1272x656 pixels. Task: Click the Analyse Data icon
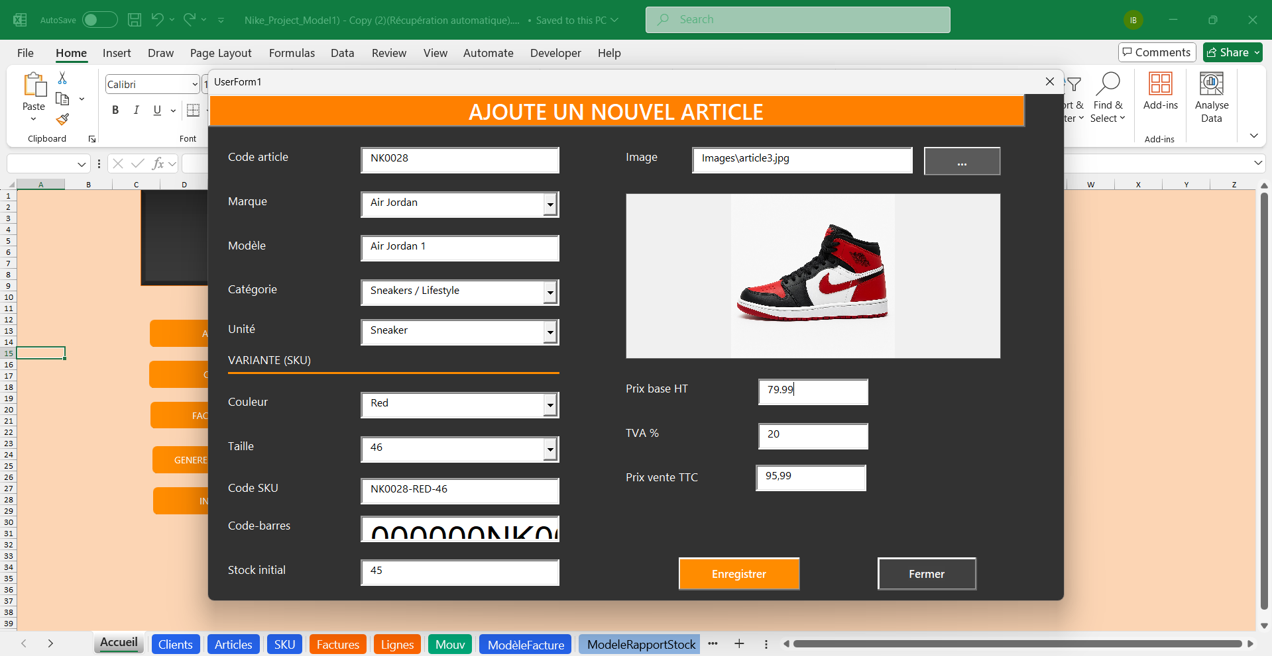1211,85
